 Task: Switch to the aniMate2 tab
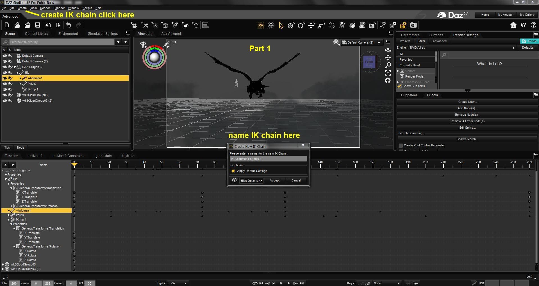click(35, 156)
